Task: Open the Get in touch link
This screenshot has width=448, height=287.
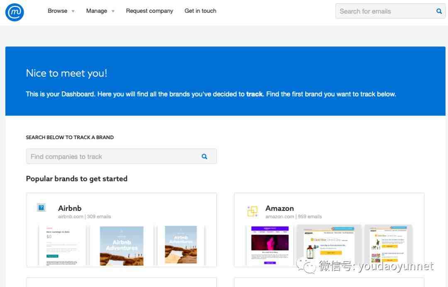Action: tap(200, 11)
